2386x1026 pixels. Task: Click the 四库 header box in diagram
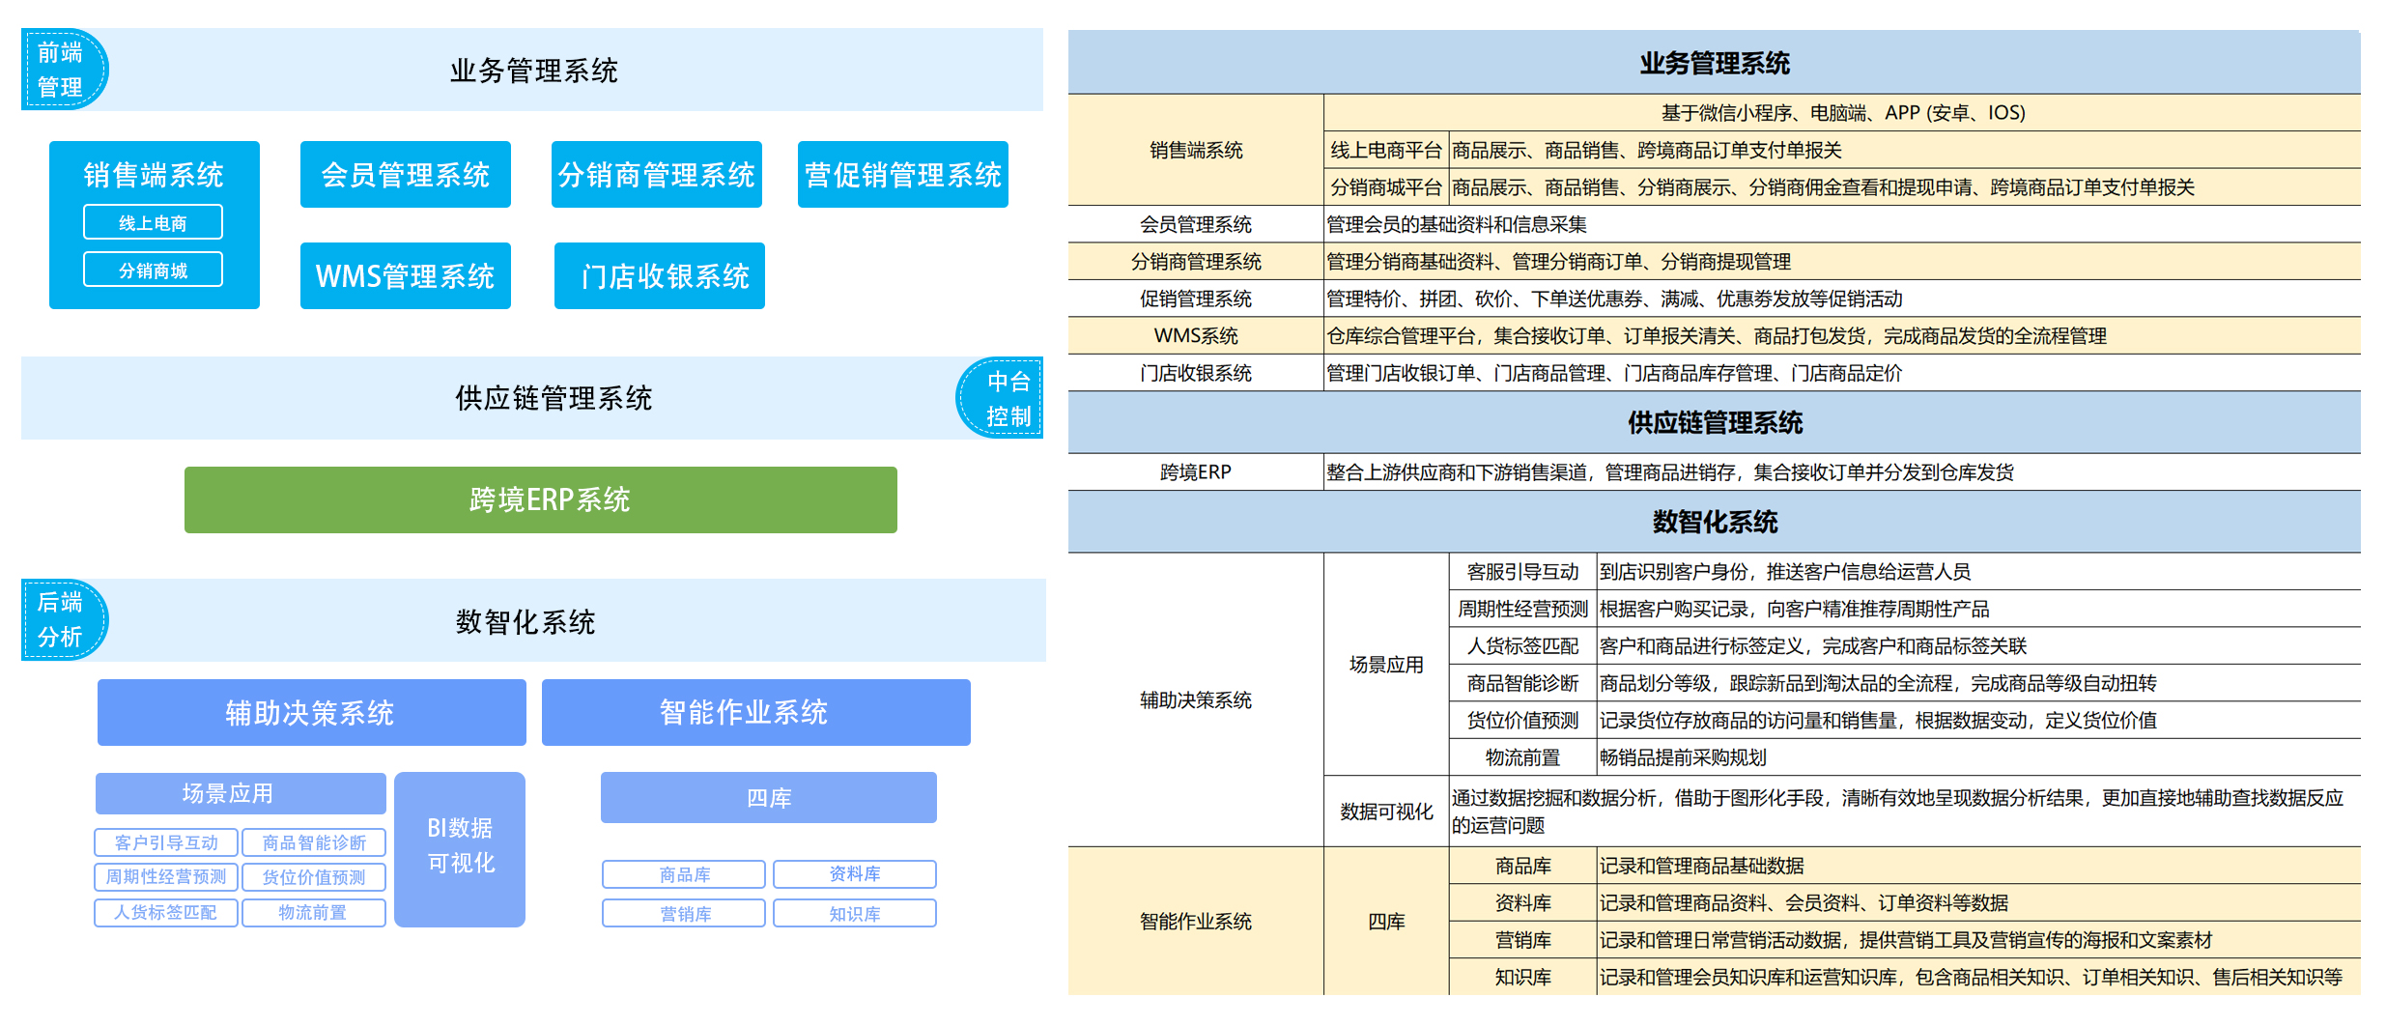(768, 798)
